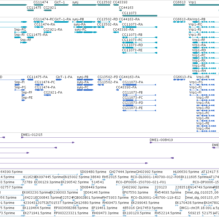Click the CG11474 gene label
Image resolution: width=219 pixels, height=217 pixels.
41,2
